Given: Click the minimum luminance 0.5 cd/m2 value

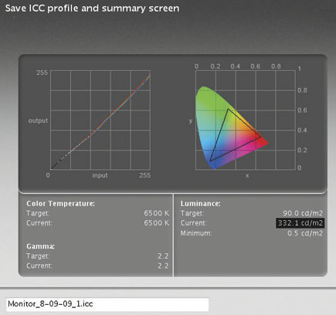Looking at the screenshot, I should [x=305, y=233].
